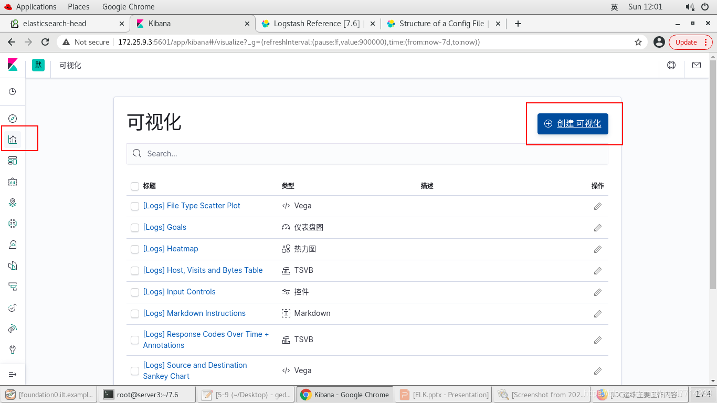The image size is (717, 403).
Task: Reload the page
Action: pyautogui.click(x=45, y=42)
